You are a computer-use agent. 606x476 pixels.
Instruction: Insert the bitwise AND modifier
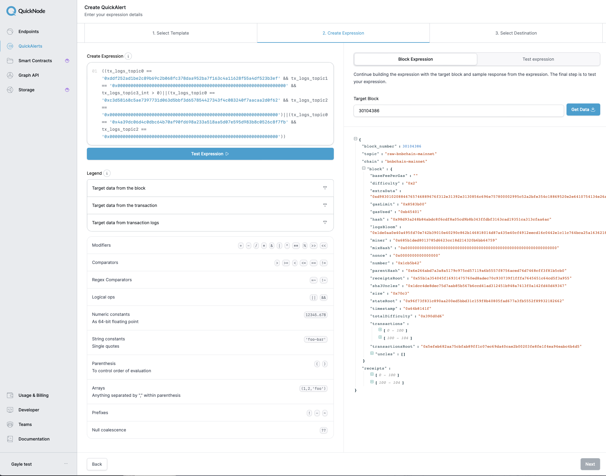(272, 246)
